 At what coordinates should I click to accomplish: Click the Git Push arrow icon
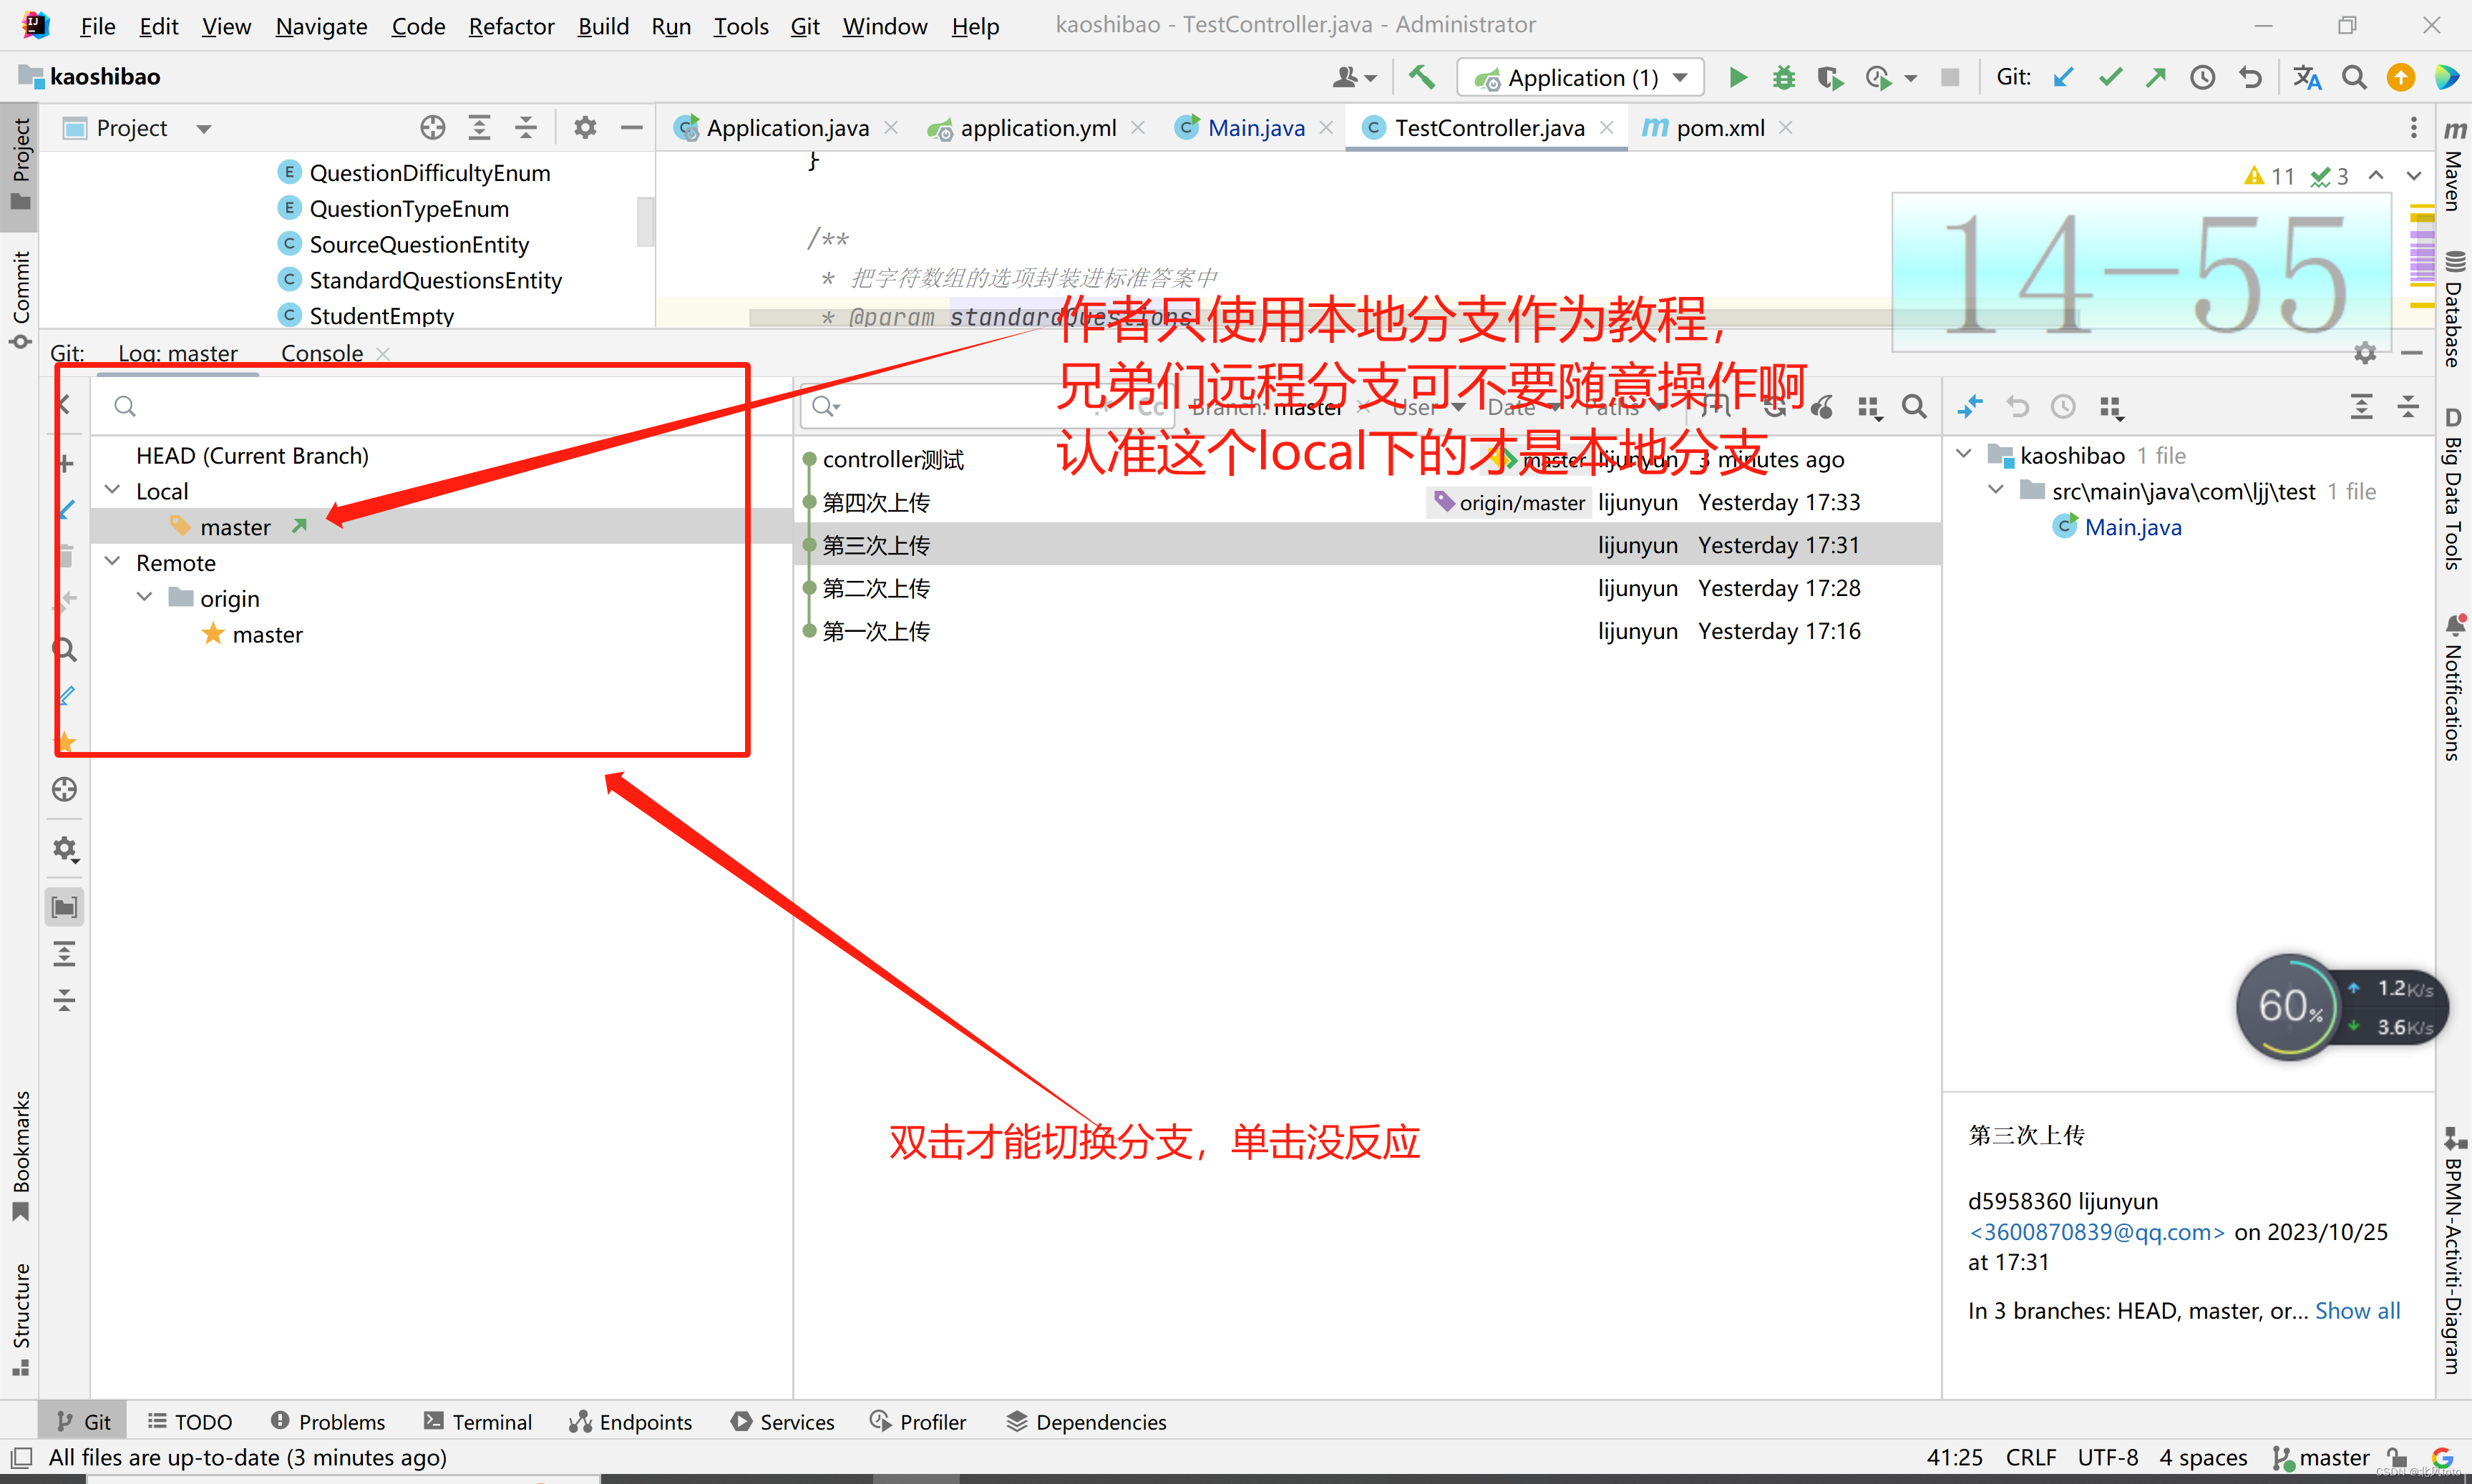tap(2156, 78)
